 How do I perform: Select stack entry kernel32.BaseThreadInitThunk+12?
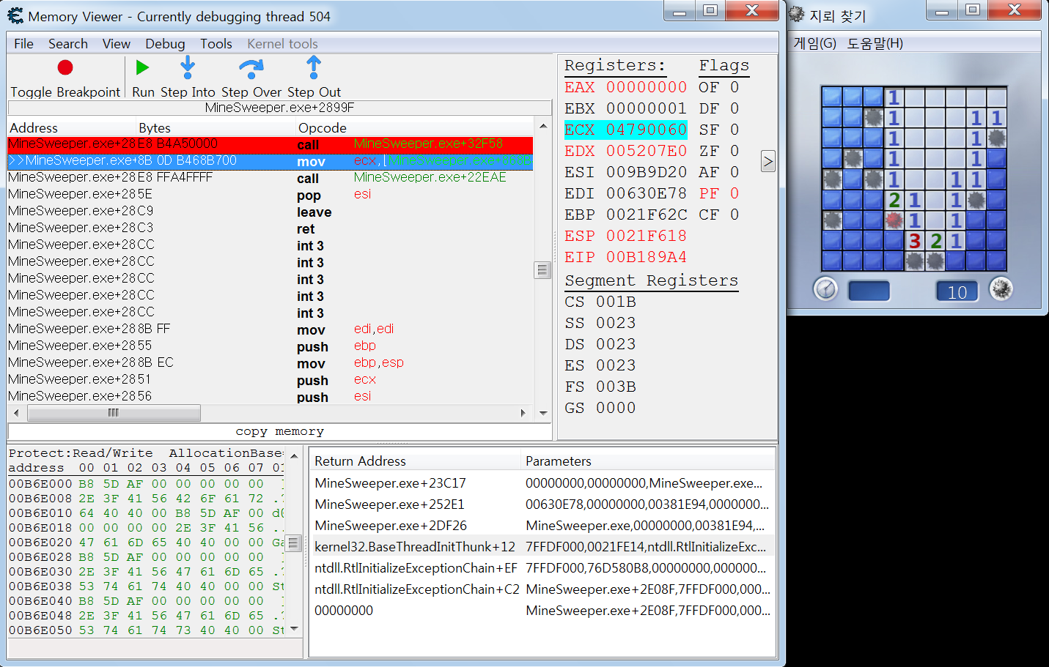pyautogui.click(x=542, y=547)
